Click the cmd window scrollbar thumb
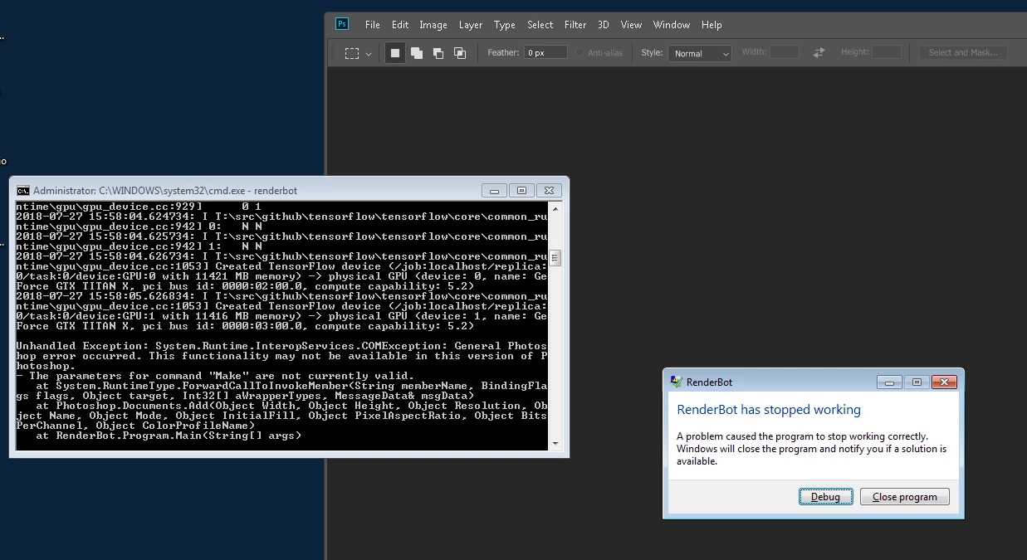This screenshot has width=1027, height=560. [555, 258]
